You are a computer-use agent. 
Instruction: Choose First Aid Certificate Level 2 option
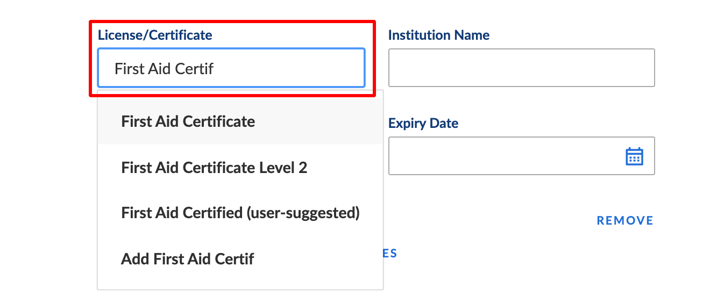pos(240,168)
